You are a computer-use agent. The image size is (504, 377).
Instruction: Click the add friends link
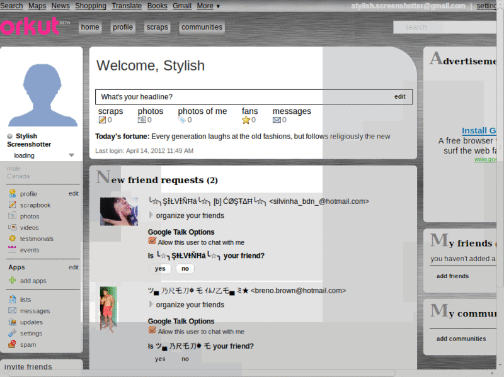[452, 276]
